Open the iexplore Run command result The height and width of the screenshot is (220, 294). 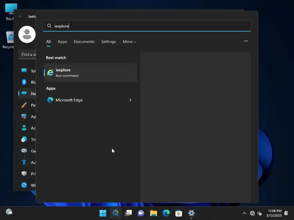(90, 72)
